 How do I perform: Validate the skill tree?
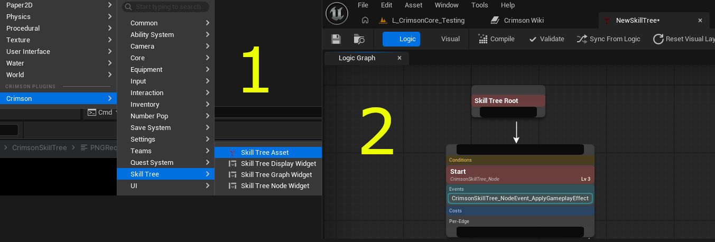pyautogui.click(x=546, y=39)
